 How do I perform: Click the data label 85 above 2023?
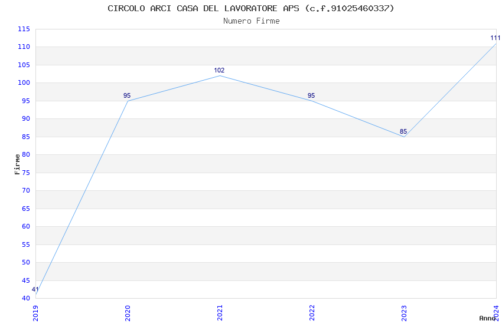(x=403, y=131)
